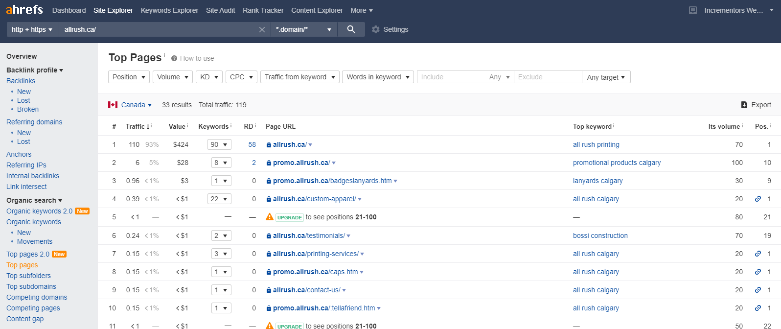Viewport: 781px width, 329px height.
Task: Open Anchors in sidebar
Action: (19, 154)
